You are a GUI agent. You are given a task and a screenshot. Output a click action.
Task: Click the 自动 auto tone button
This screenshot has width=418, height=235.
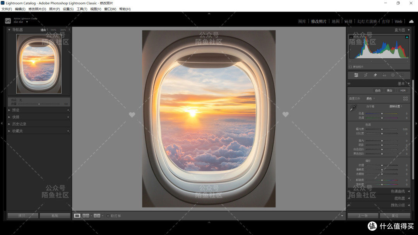pos(378,90)
